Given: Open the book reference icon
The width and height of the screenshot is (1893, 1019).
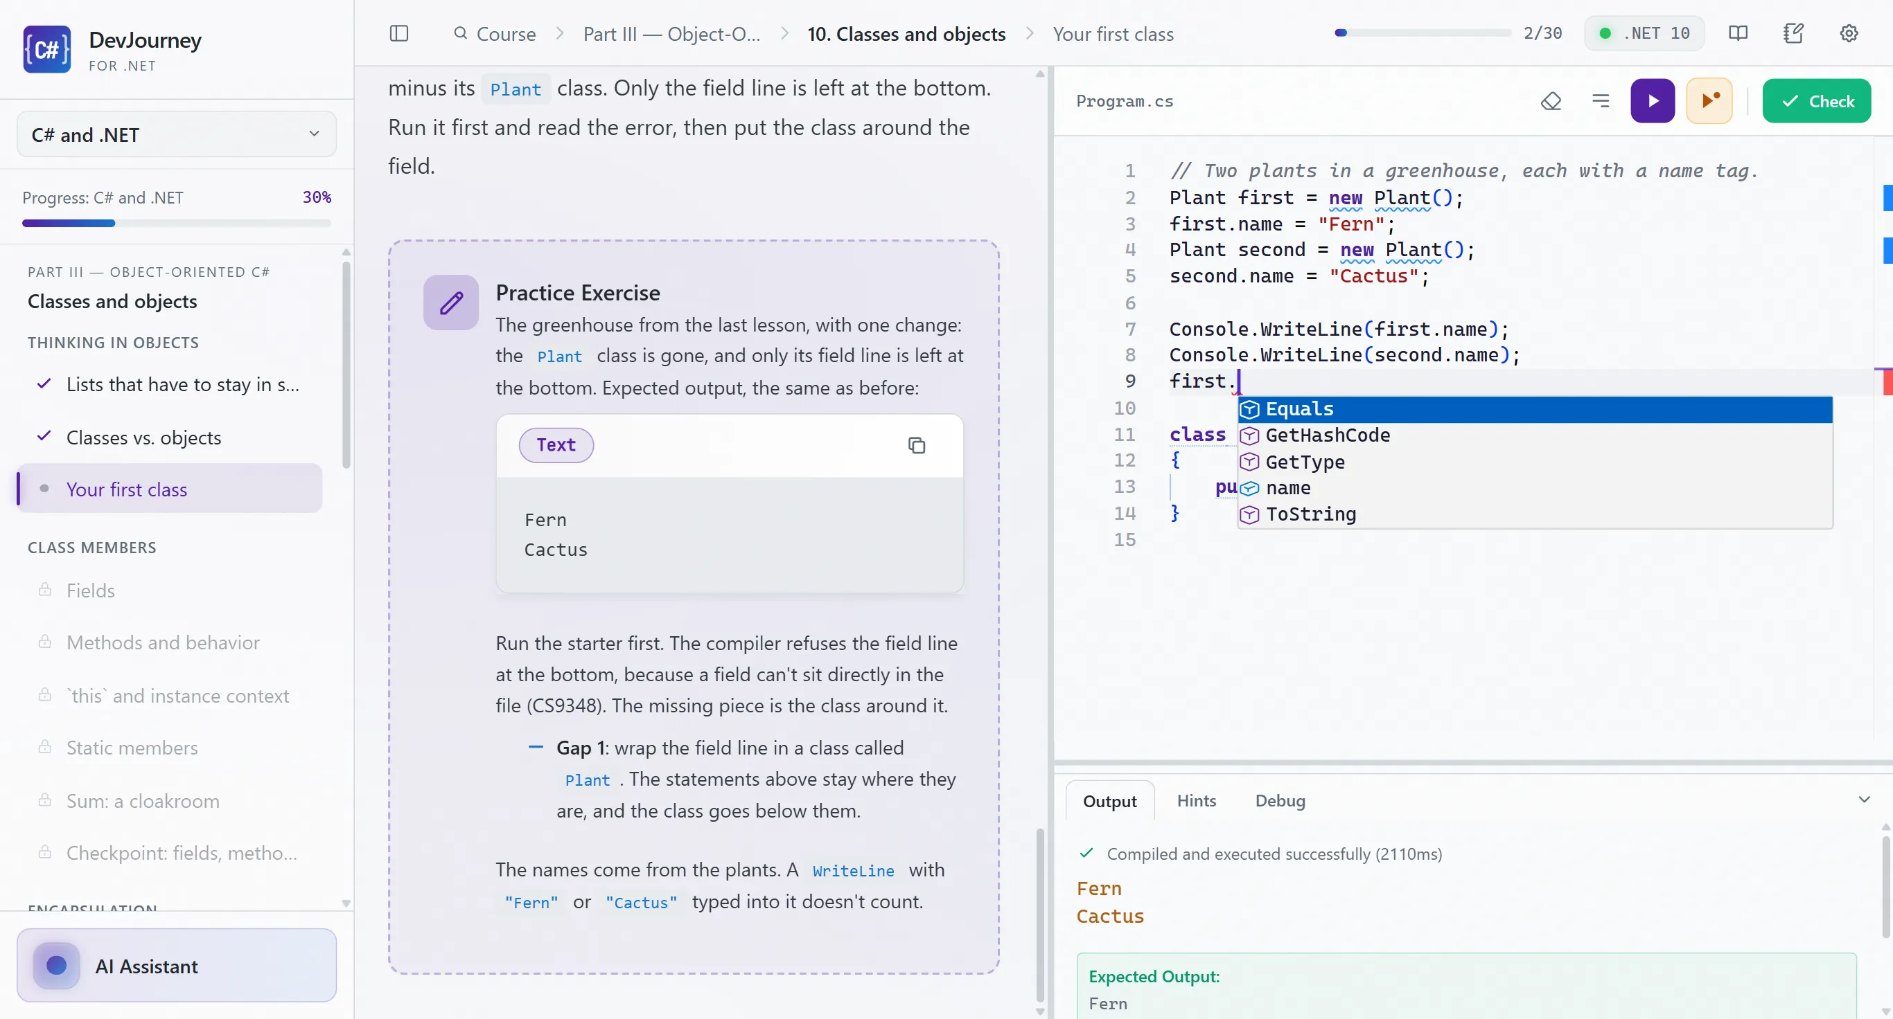Looking at the screenshot, I should coord(1738,34).
